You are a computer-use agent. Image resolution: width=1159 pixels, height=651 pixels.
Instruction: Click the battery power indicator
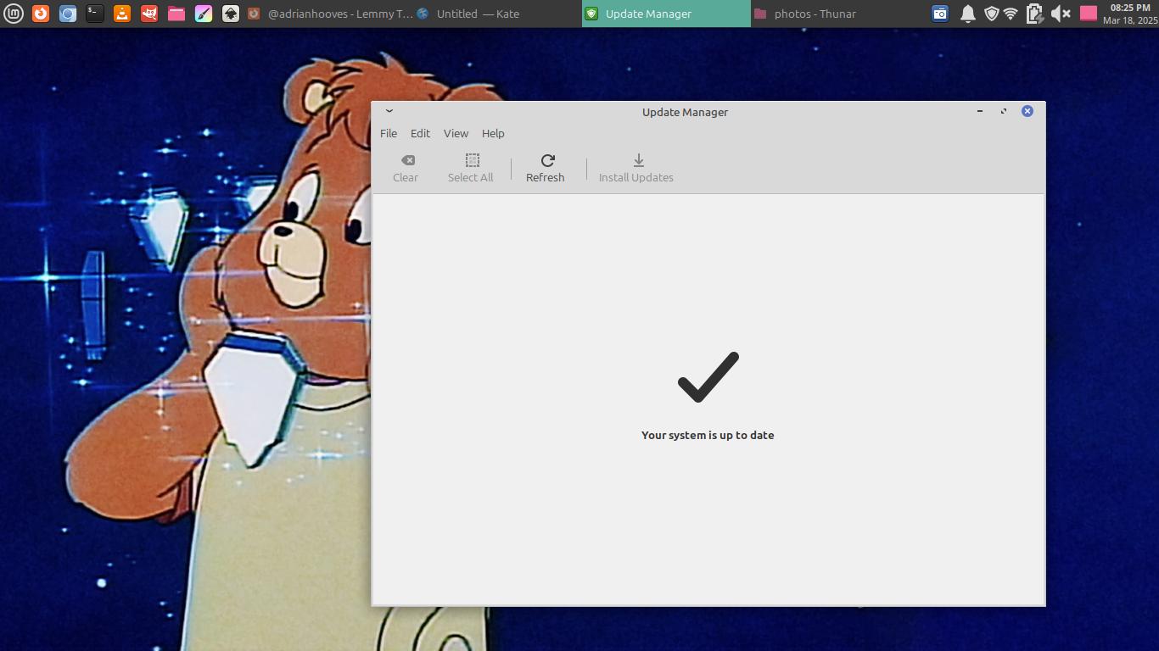point(1033,14)
